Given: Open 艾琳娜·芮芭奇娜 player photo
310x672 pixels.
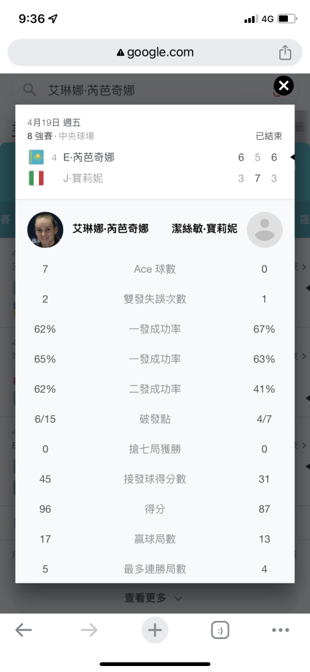Looking at the screenshot, I should click(x=46, y=230).
